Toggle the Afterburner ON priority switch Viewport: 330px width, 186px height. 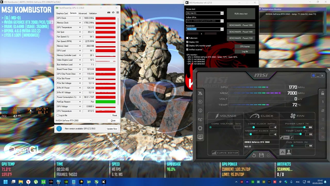tap(286, 137)
